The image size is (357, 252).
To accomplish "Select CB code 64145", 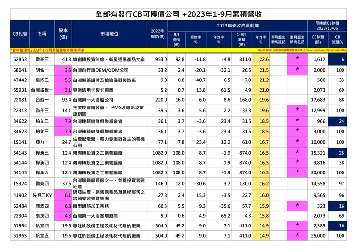I will pyautogui.click(x=20, y=172).
